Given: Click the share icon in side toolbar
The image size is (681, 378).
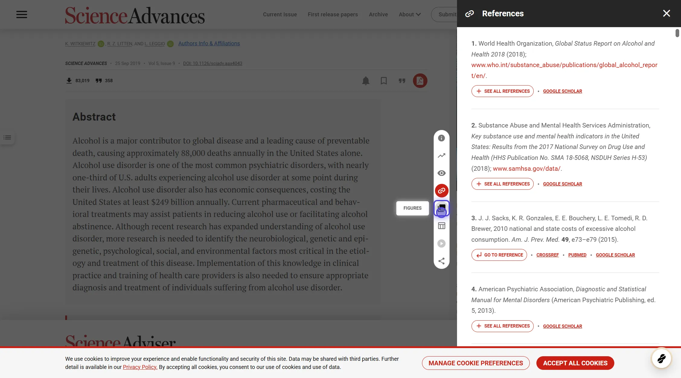Looking at the screenshot, I should point(441,261).
